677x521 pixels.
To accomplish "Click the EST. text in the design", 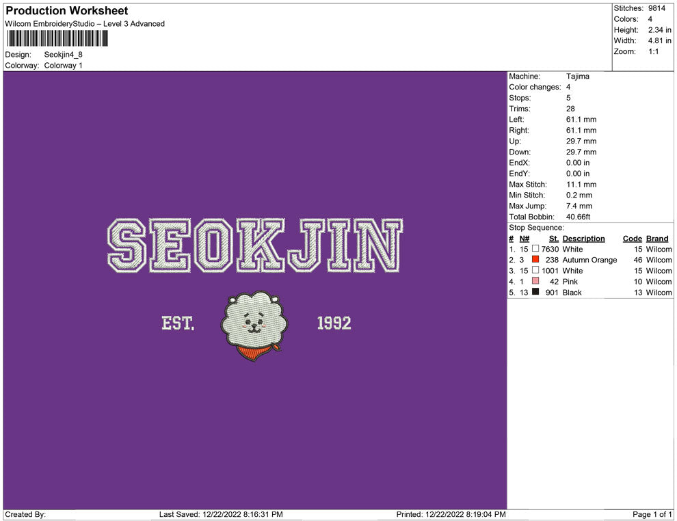I will 177,323.
